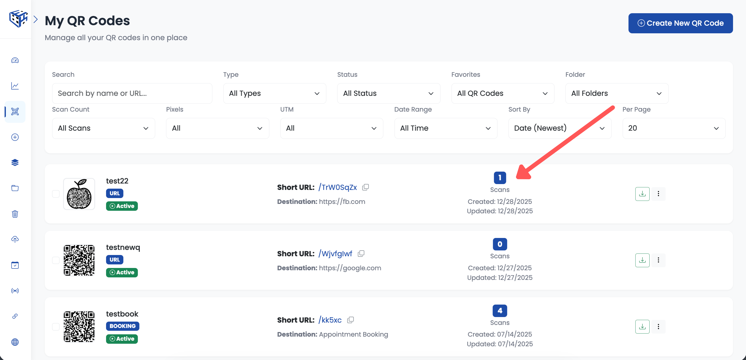Open the dashboard gauge icon in sidebar
The image size is (746, 360).
click(15, 60)
